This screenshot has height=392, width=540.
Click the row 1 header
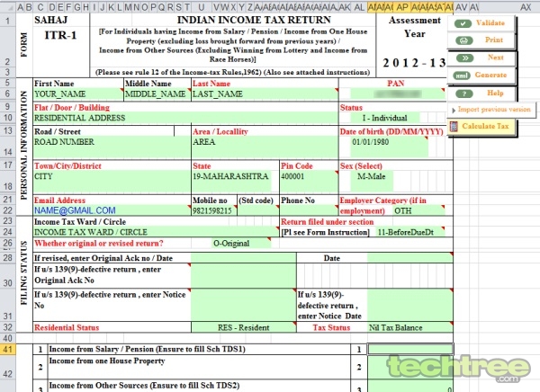pyautogui.click(x=7, y=21)
